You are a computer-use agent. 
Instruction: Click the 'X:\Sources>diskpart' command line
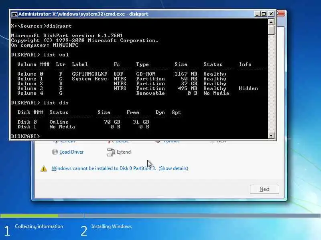click(x=41, y=26)
